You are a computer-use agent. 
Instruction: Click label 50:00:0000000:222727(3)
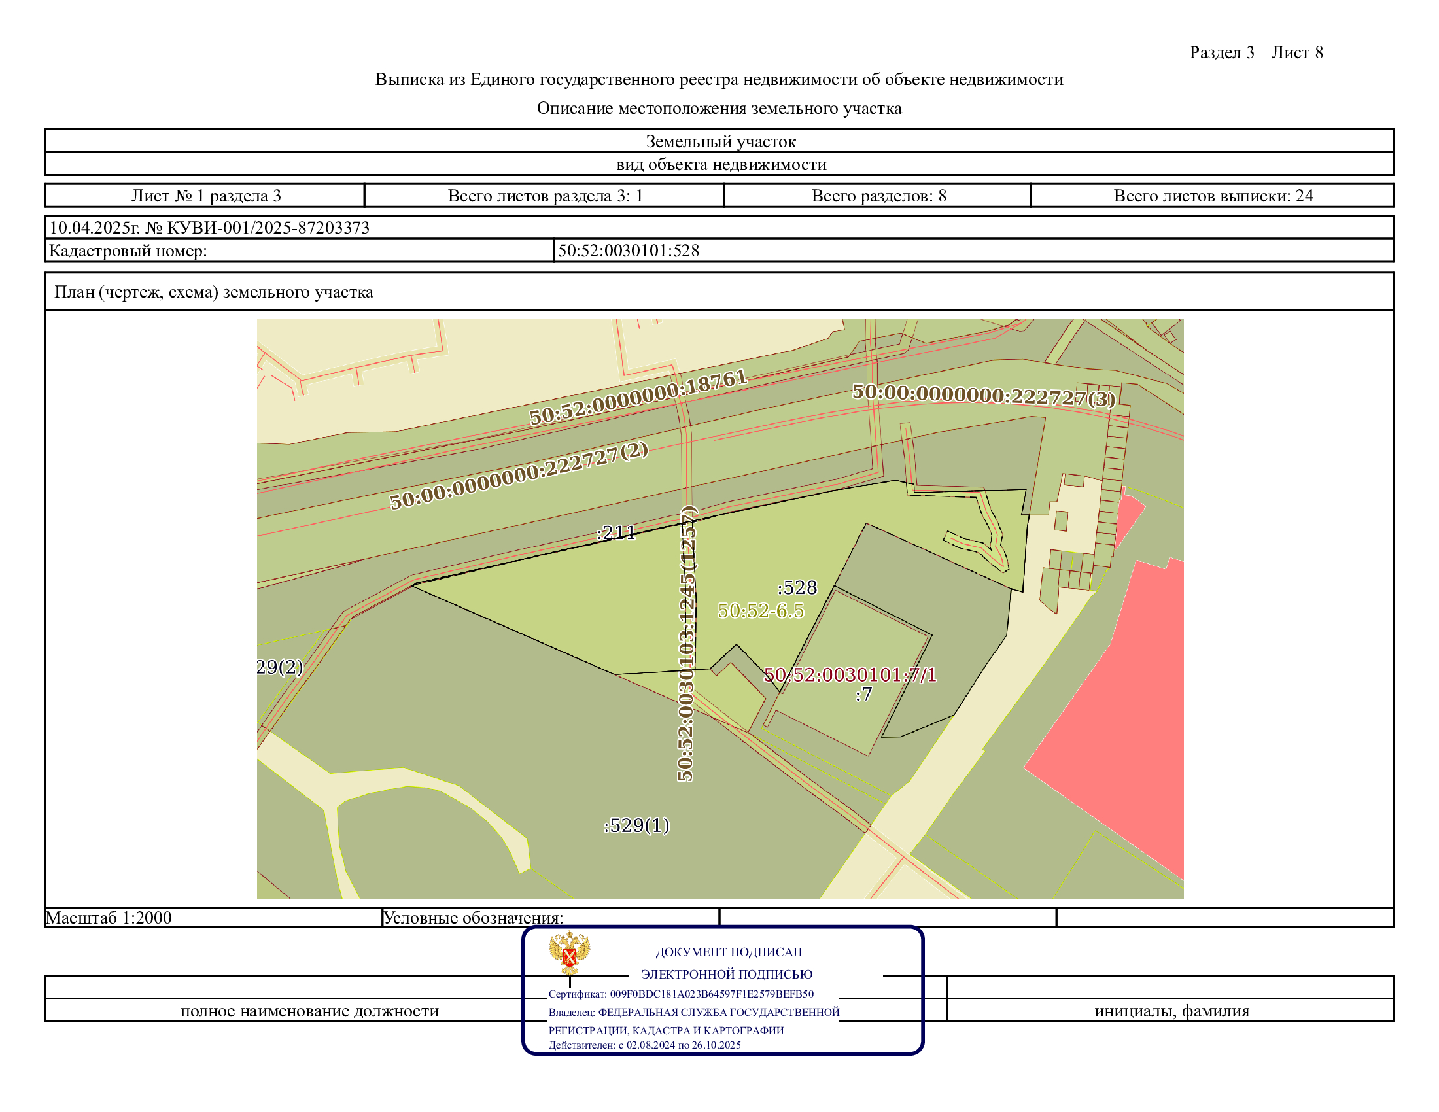983,395
